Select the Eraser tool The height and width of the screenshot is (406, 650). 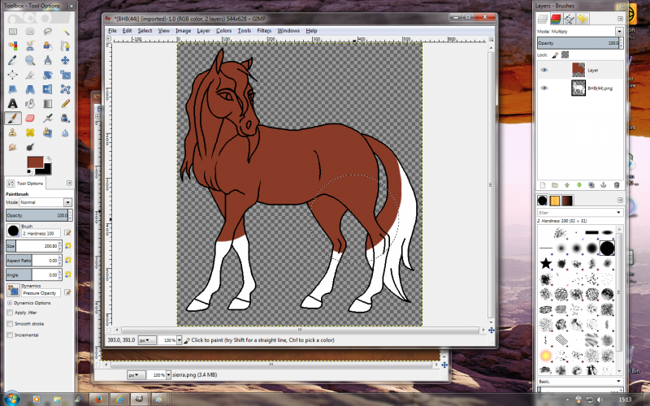click(x=30, y=118)
